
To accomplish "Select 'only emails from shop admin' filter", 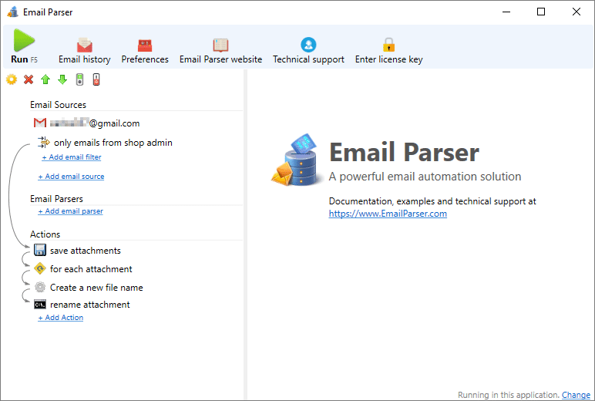I will point(113,143).
